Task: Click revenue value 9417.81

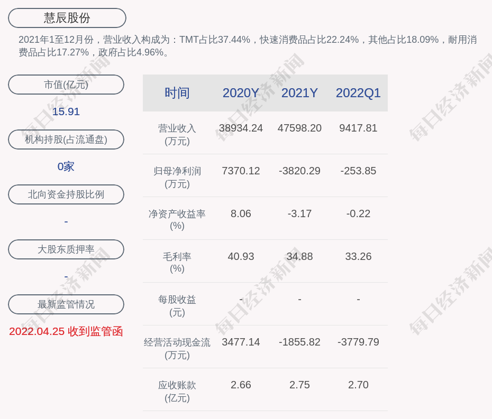Action: 358,128
